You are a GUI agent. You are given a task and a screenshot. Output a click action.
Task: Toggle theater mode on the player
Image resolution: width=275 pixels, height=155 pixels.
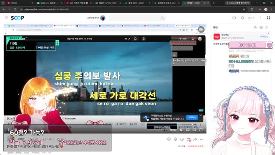pyautogui.click(x=194, y=130)
